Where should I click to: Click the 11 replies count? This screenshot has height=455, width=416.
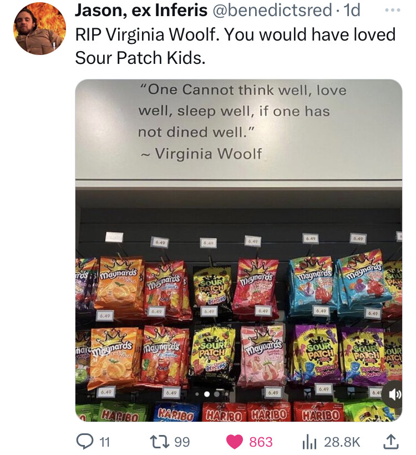coord(105,442)
